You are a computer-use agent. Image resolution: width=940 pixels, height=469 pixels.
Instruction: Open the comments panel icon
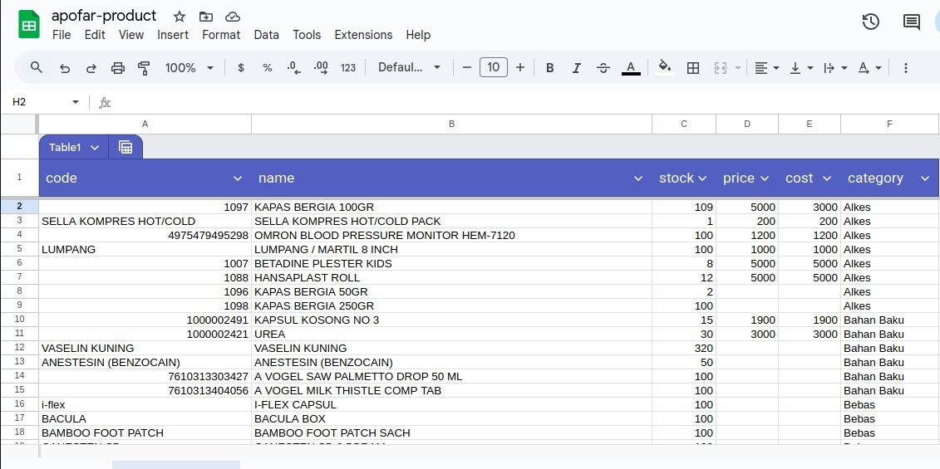912,22
